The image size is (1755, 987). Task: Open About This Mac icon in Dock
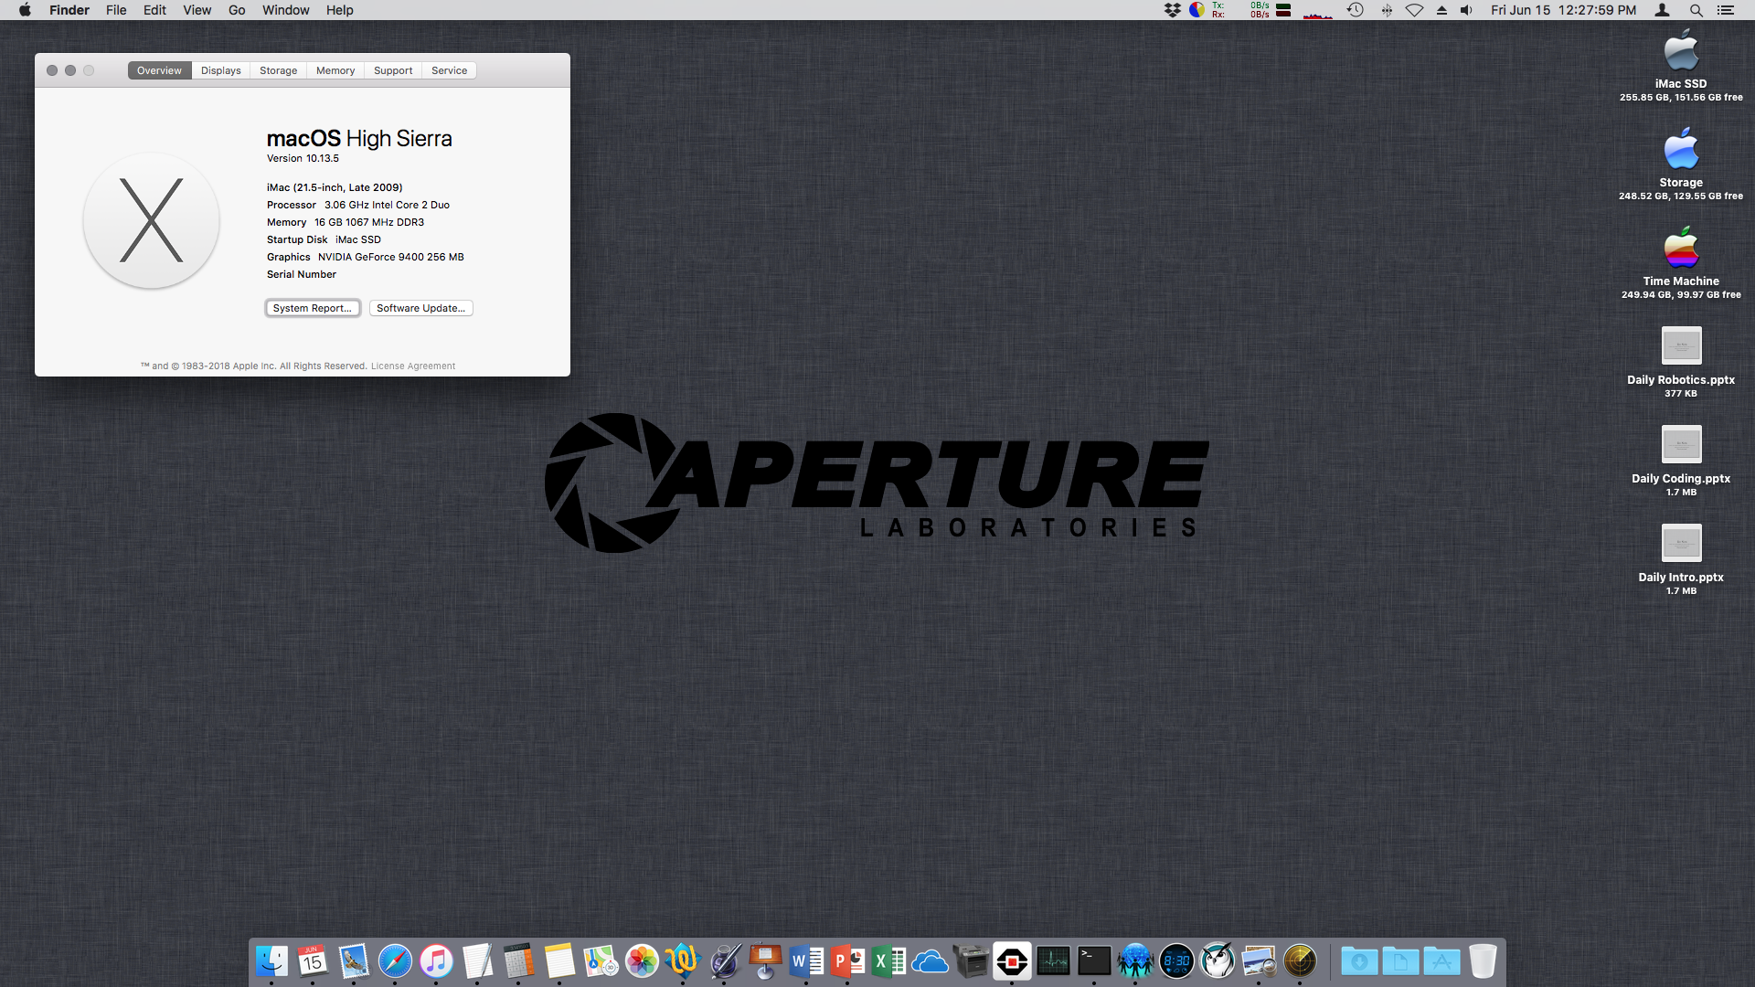[1012, 961]
